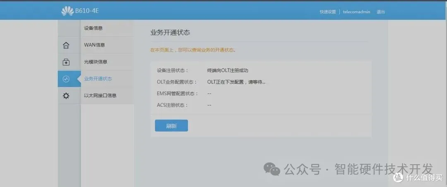
Task: Click 终端向OLT注册成功 status value
Action: point(228,70)
